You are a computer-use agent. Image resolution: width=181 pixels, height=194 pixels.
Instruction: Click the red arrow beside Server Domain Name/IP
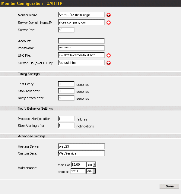click(109, 23)
